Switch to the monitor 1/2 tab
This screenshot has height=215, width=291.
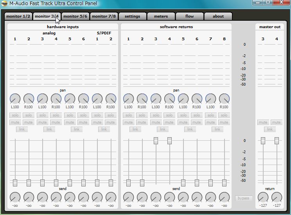point(18,16)
